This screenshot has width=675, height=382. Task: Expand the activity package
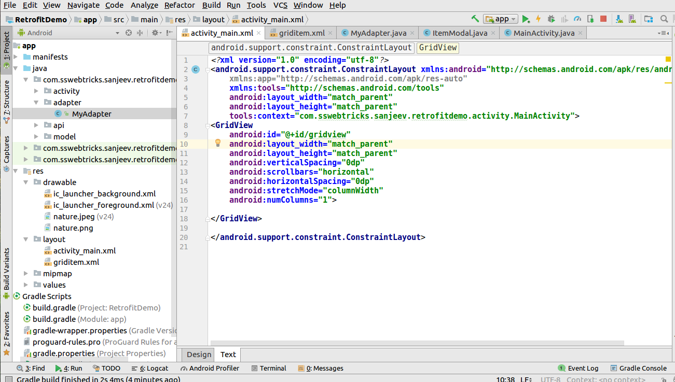point(36,91)
